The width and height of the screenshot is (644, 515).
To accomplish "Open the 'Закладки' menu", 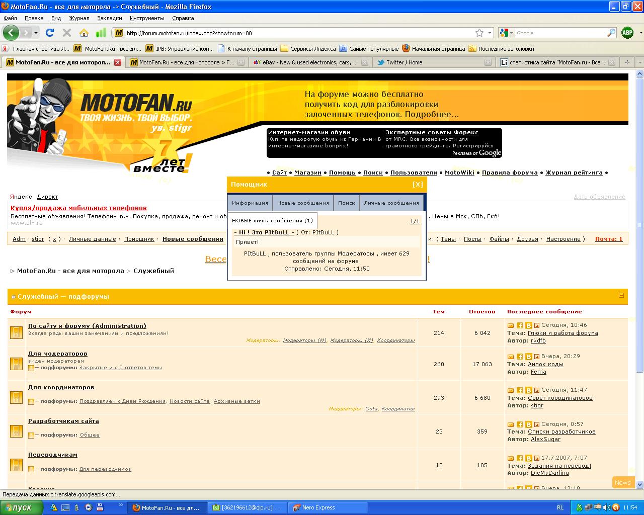I will click(109, 18).
